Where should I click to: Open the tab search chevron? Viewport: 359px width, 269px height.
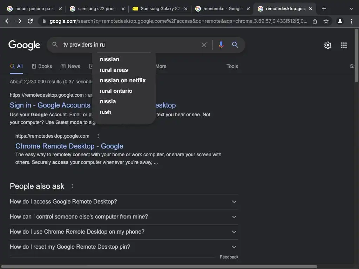[x=351, y=9]
